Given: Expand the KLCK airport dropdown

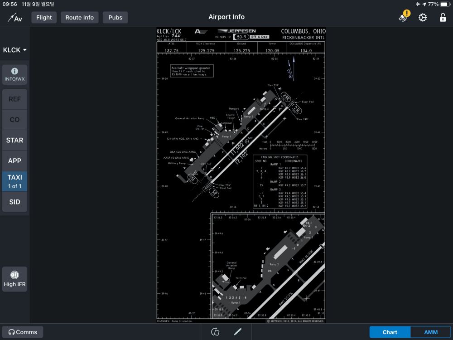Looking at the screenshot, I should coord(14,50).
